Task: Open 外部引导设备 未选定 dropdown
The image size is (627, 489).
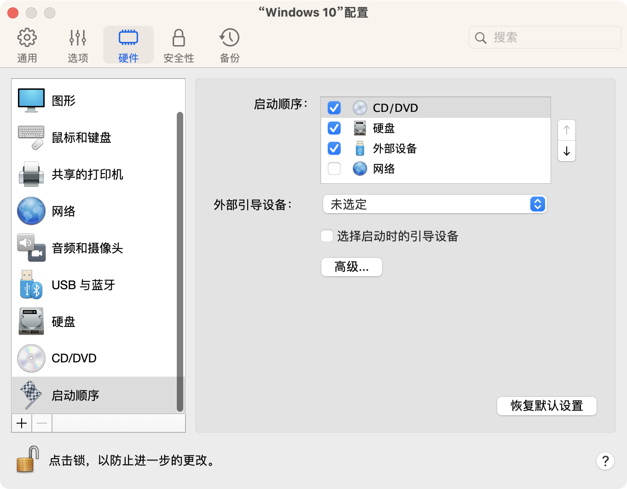Action: click(435, 204)
